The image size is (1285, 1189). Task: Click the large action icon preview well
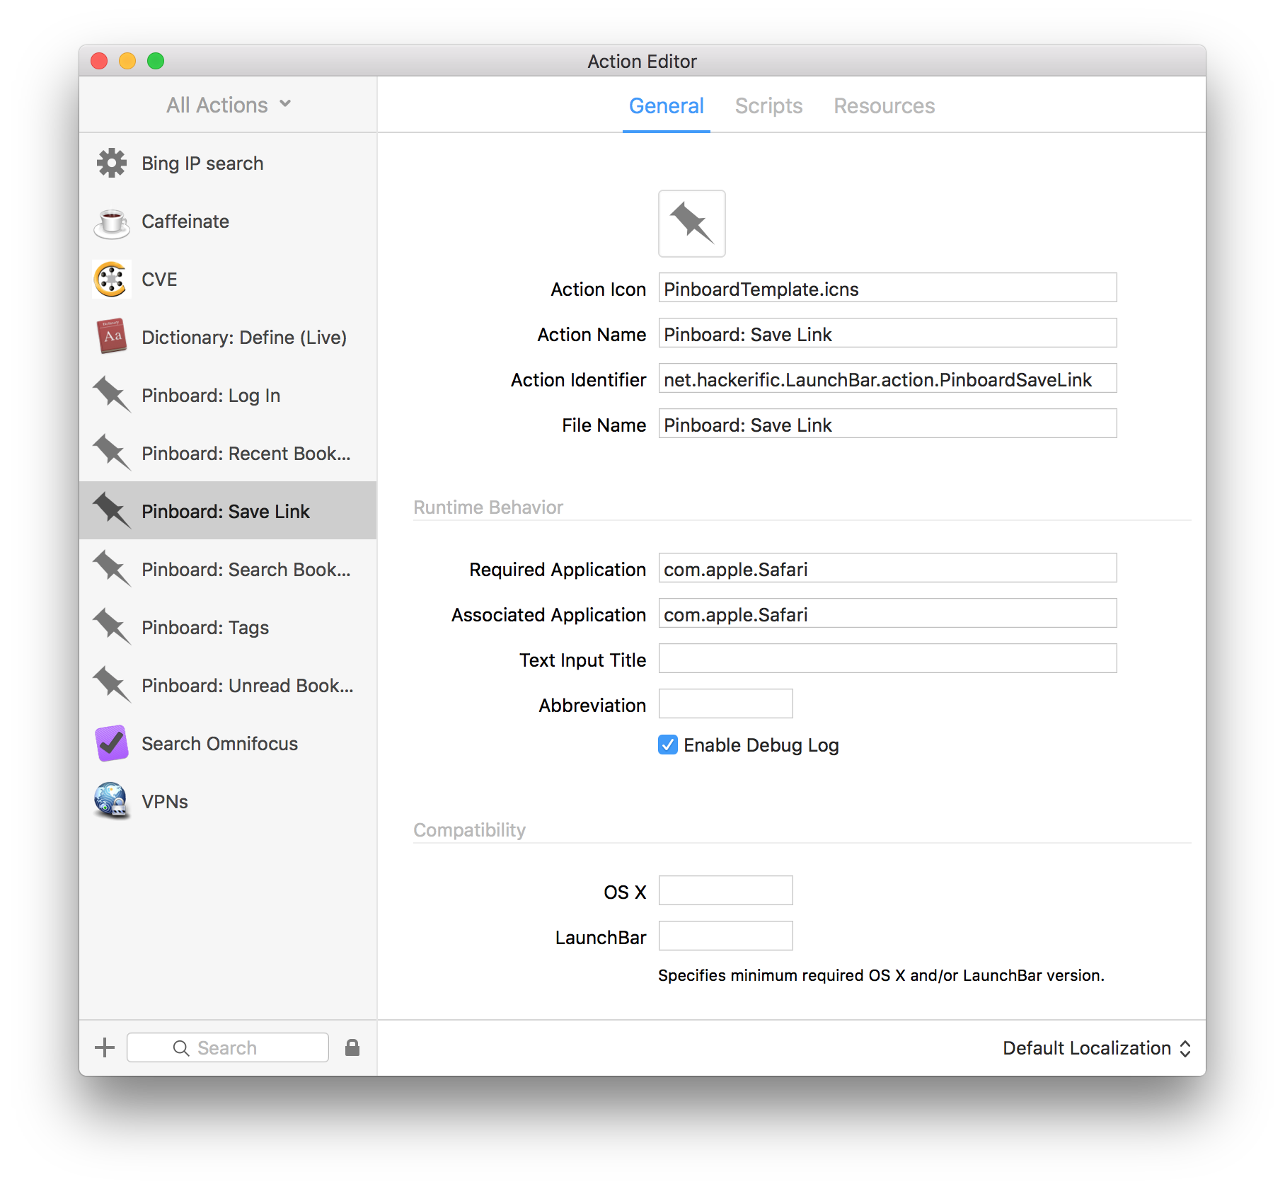692,224
